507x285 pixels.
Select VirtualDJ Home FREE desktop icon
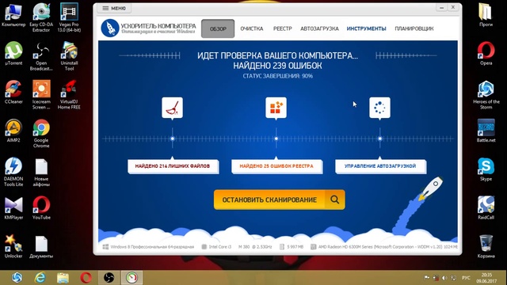(69, 95)
